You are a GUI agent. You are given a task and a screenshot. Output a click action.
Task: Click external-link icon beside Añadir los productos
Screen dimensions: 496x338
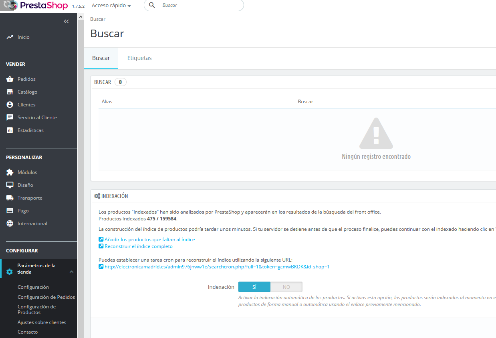tap(101, 240)
